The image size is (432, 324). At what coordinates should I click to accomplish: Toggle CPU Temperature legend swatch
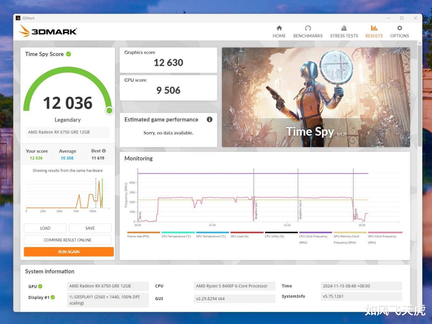178,232
